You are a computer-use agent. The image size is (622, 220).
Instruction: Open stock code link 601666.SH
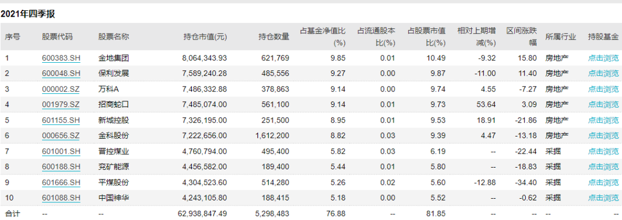[61, 183]
